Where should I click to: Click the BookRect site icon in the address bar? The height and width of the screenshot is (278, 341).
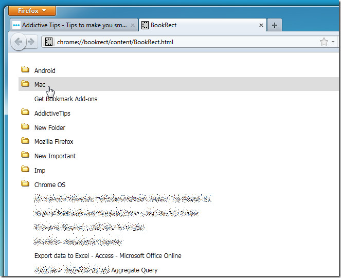pos(49,42)
